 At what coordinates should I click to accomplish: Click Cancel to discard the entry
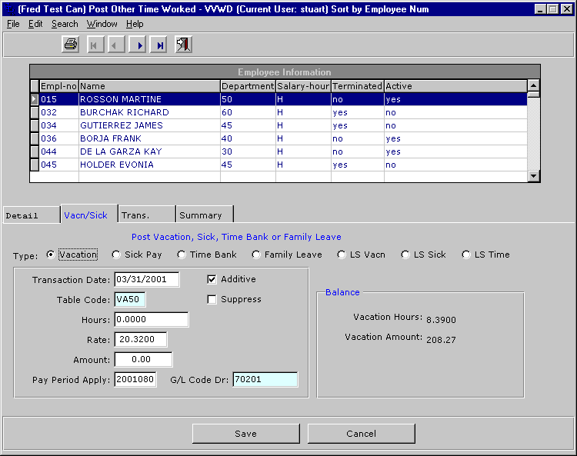(361, 434)
